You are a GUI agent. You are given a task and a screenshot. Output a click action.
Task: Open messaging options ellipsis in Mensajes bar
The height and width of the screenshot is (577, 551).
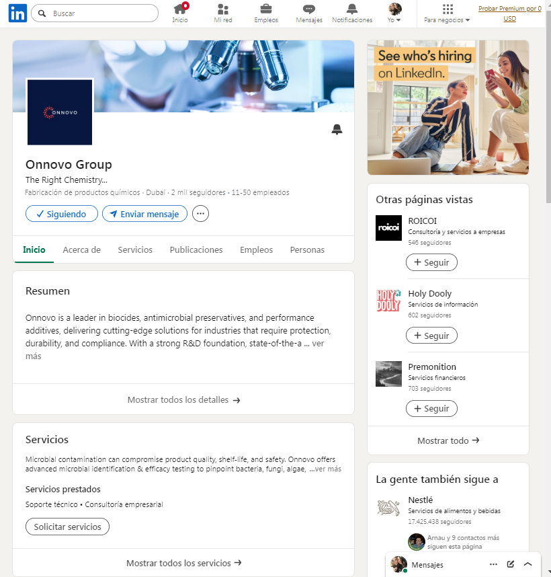pyautogui.click(x=494, y=564)
